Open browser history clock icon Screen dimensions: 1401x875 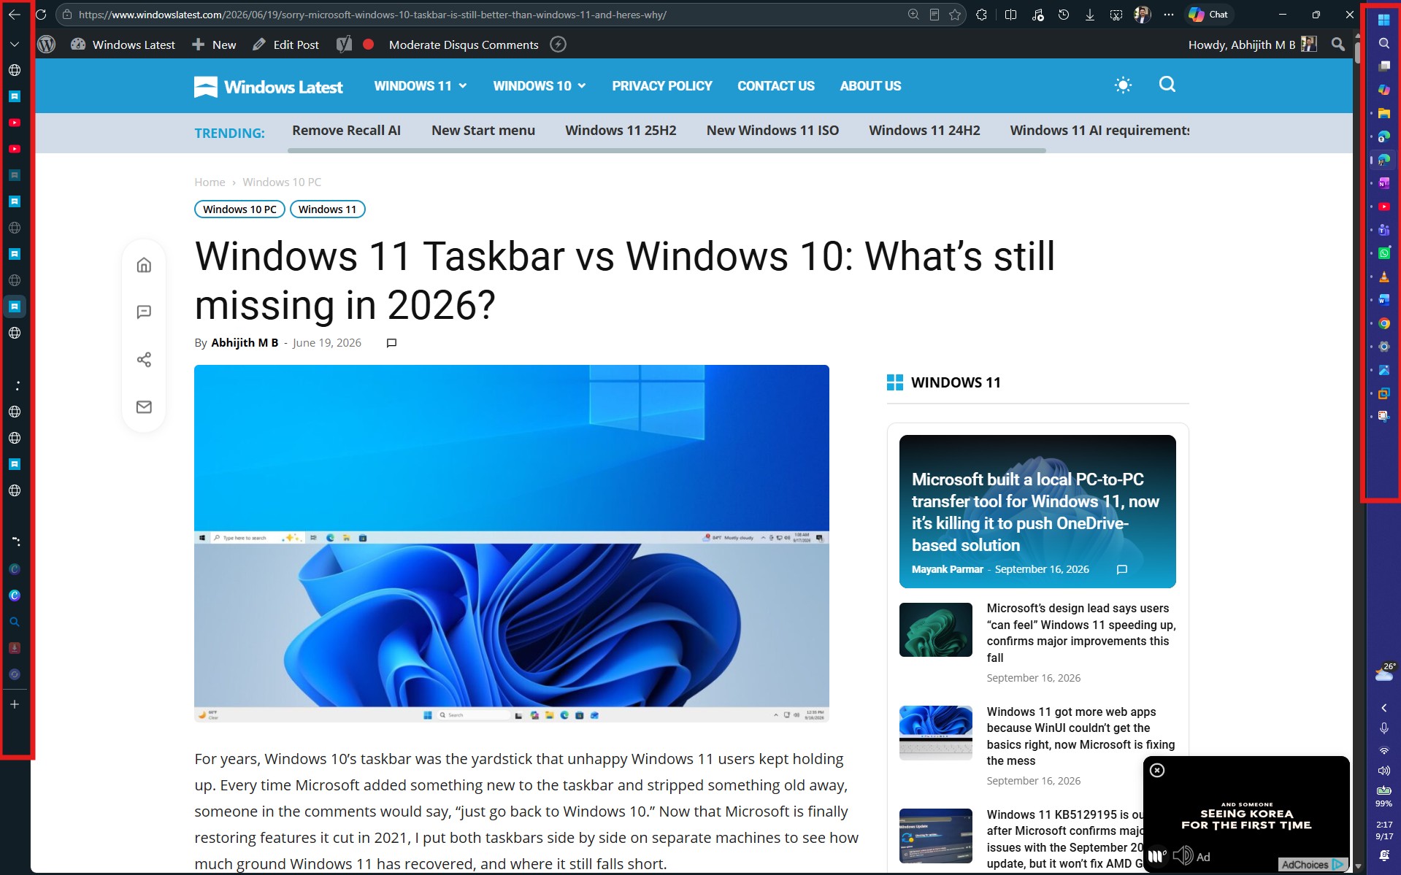pyautogui.click(x=1064, y=15)
